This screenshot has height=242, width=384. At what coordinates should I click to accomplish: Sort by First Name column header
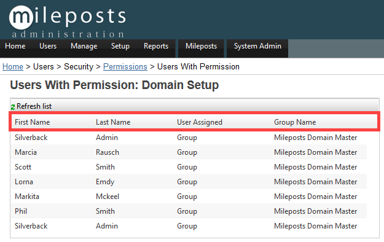click(33, 122)
